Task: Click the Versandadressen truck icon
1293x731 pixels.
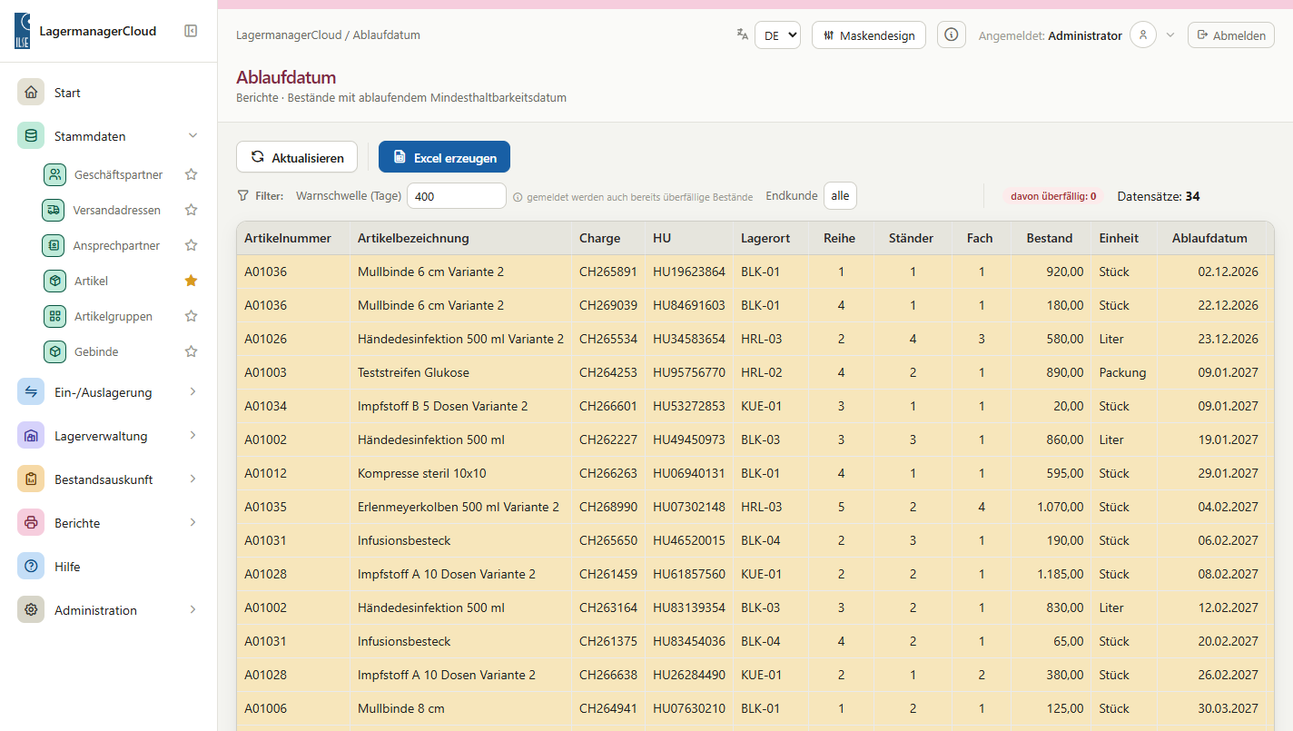Action: [54, 210]
